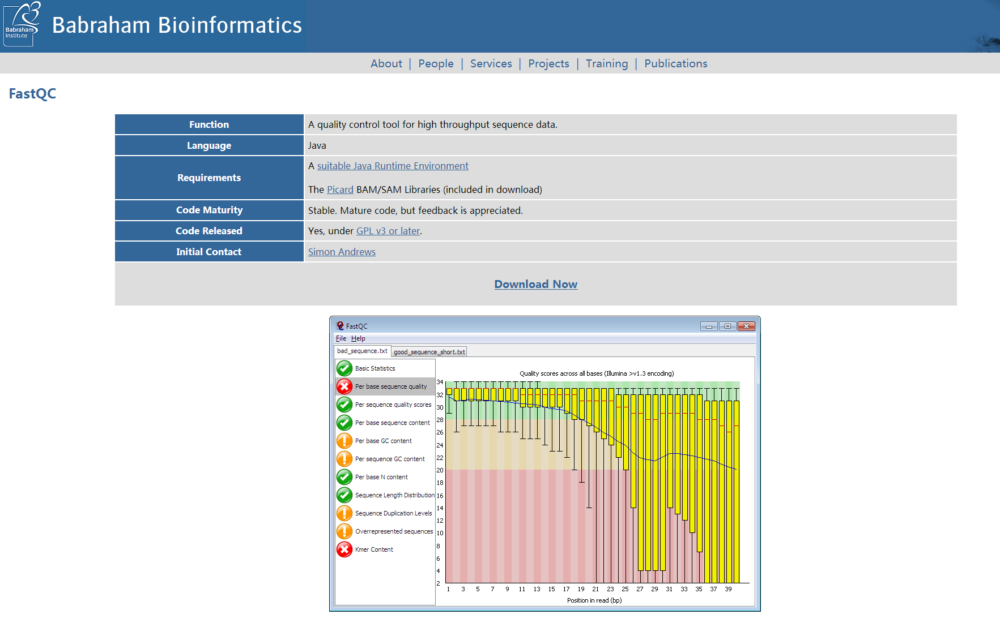This screenshot has height=619, width=1000.
Task: Click red cross icon for Per base sequence quality
Action: pos(344,386)
